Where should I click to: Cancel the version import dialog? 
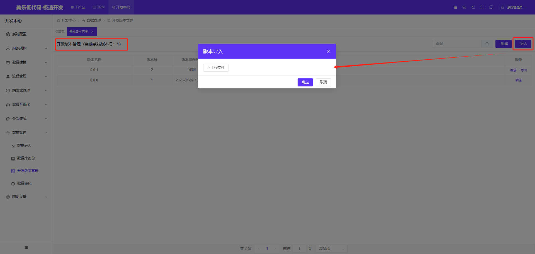click(323, 82)
